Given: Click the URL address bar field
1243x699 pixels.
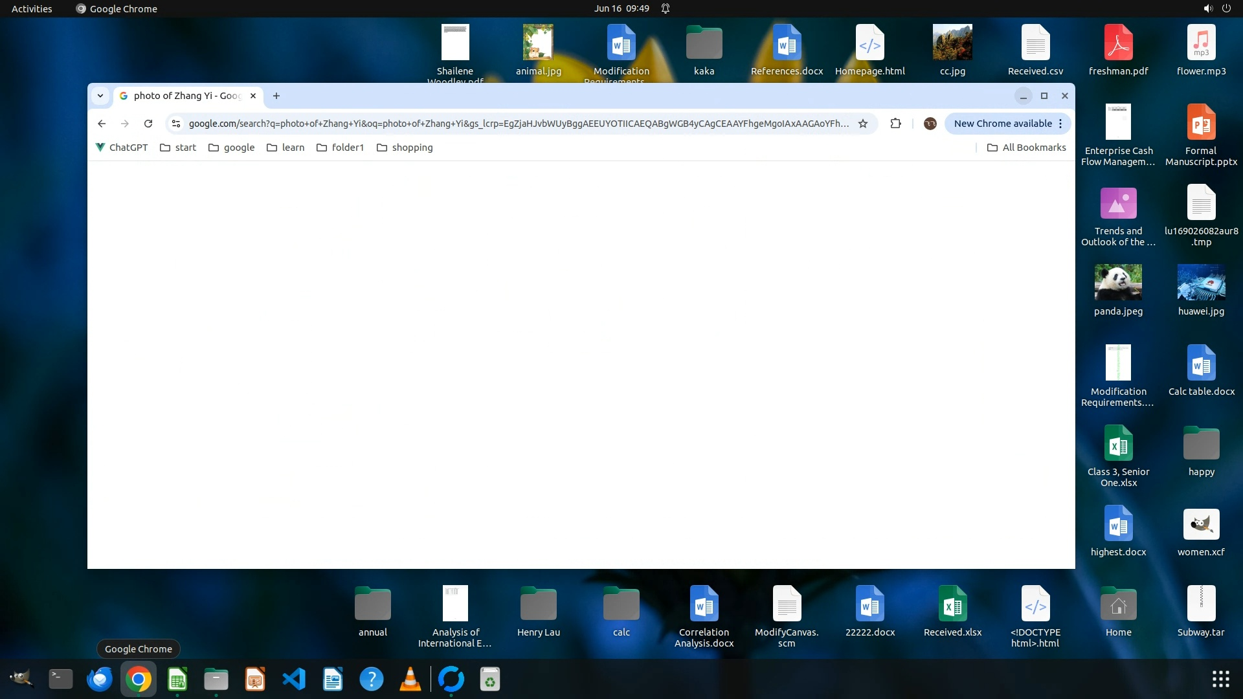Looking at the screenshot, I should tap(518, 124).
